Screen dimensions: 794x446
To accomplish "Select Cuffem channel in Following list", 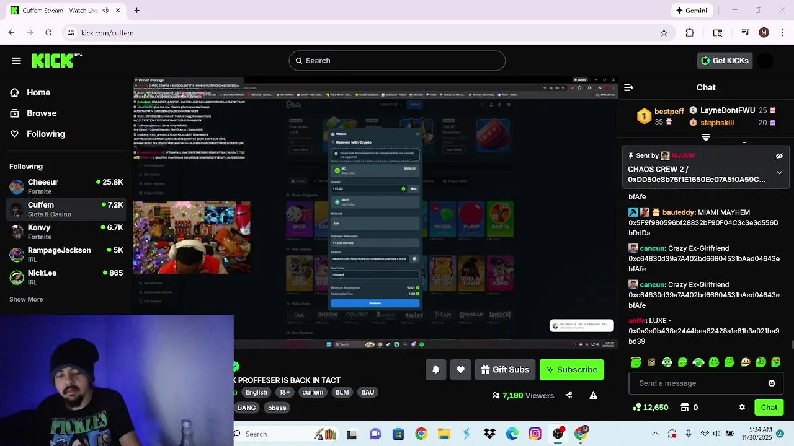I will click(x=66, y=209).
